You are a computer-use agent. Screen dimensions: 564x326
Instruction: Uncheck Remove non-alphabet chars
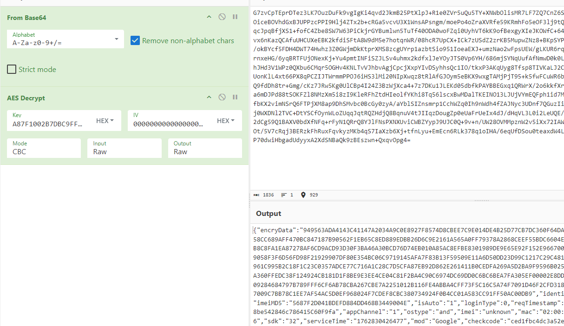pos(135,40)
